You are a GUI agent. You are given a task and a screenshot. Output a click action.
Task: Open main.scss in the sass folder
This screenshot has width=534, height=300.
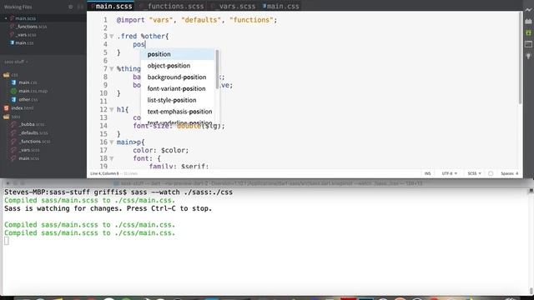[x=29, y=158]
